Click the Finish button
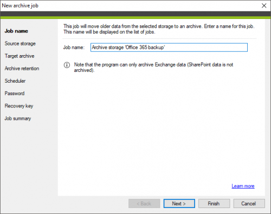Screen dimensions: 271x214 pyautogui.click(x=214, y=204)
